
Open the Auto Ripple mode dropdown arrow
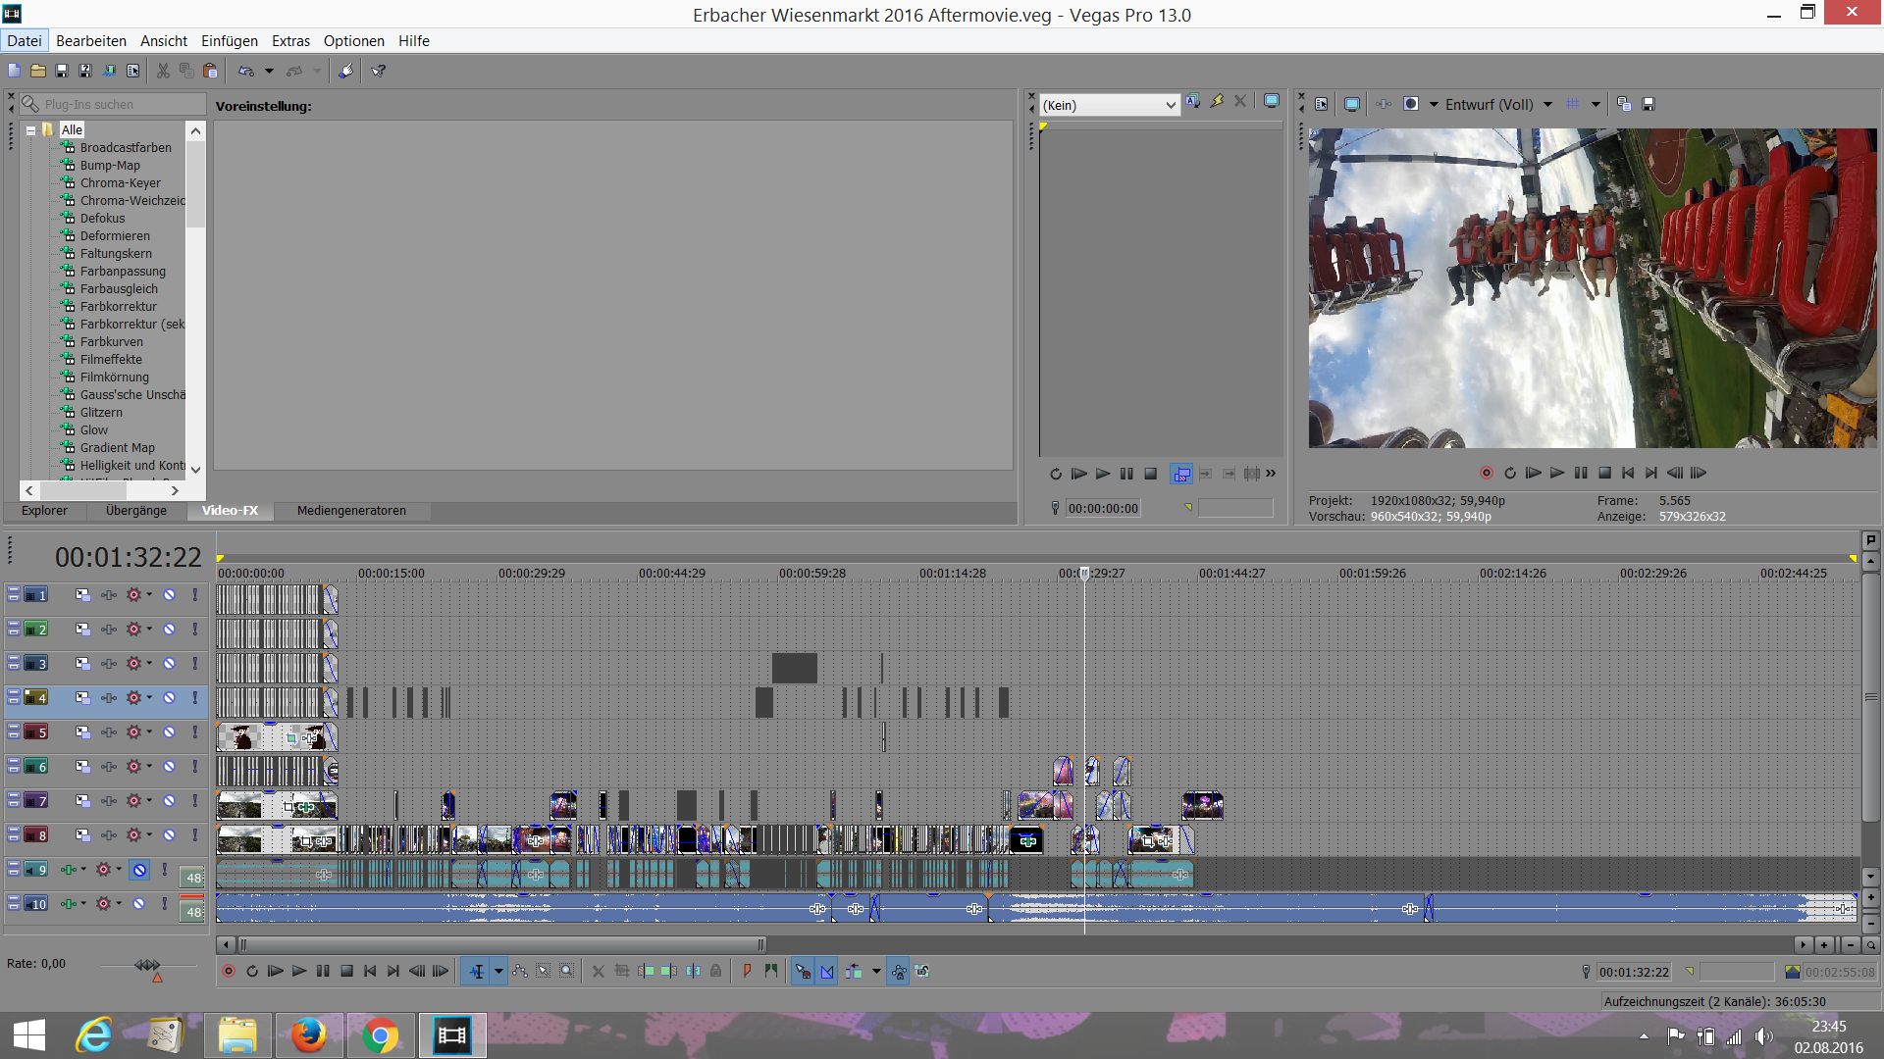tap(876, 972)
